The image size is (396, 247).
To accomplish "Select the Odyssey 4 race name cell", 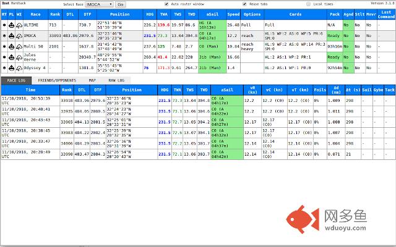I will click(x=36, y=68).
